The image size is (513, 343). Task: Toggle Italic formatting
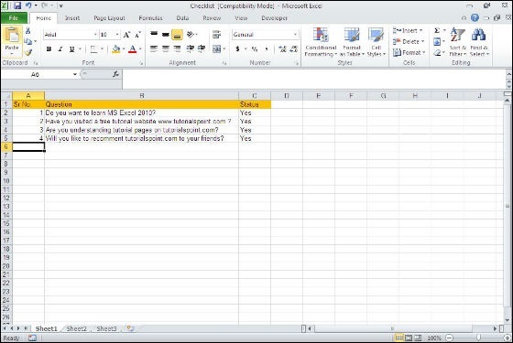60,49
